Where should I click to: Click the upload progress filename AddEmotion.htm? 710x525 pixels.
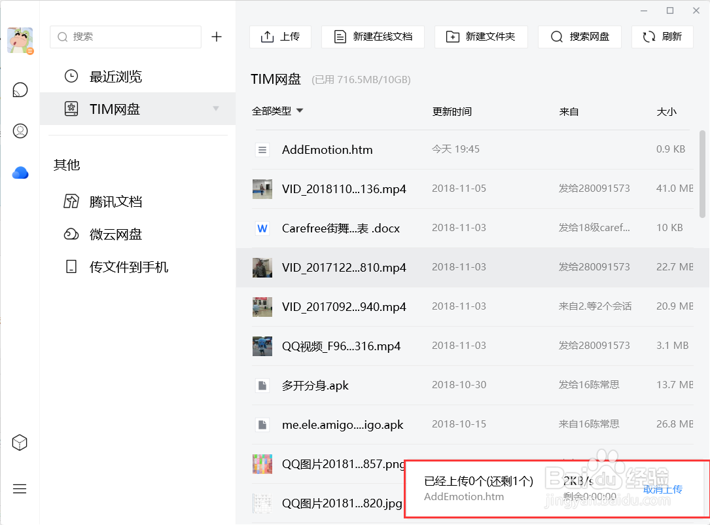(464, 496)
